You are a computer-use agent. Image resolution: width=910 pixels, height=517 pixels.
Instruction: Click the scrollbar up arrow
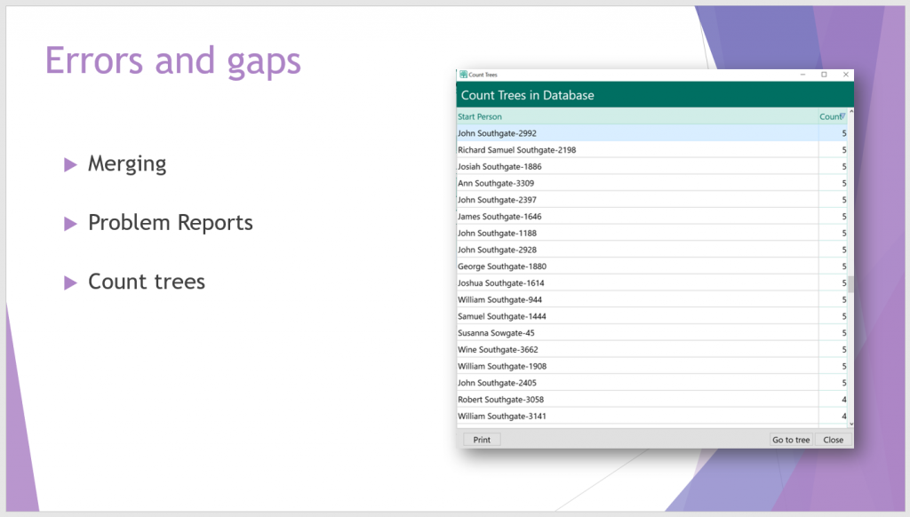850,112
